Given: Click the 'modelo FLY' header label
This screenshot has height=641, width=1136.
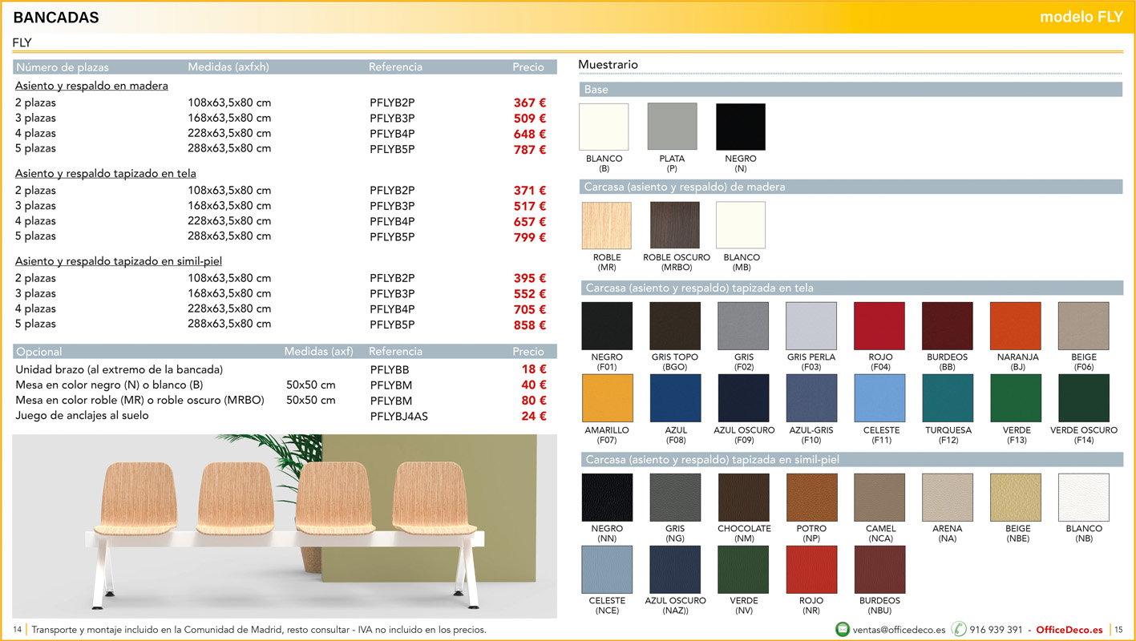Looking at the screenshot, I should pyautogui.click(x=1081, y=17).
